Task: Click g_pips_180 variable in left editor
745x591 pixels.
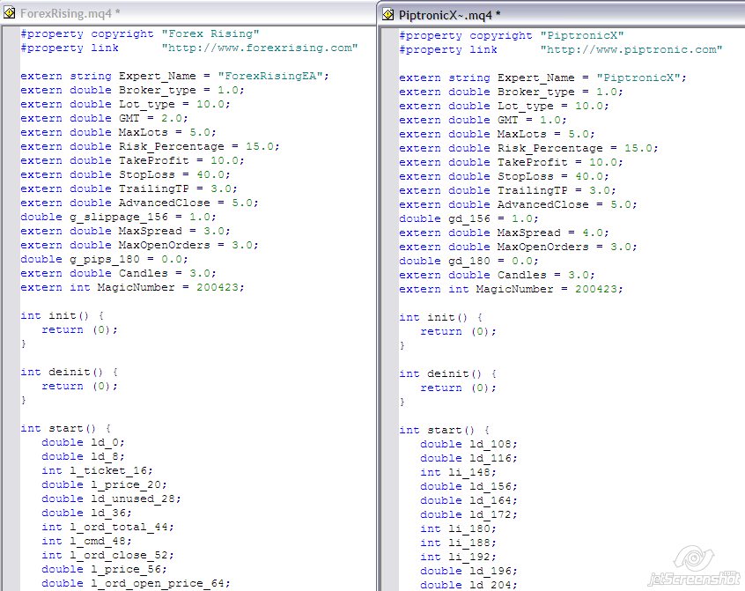Action: (105, 260)
